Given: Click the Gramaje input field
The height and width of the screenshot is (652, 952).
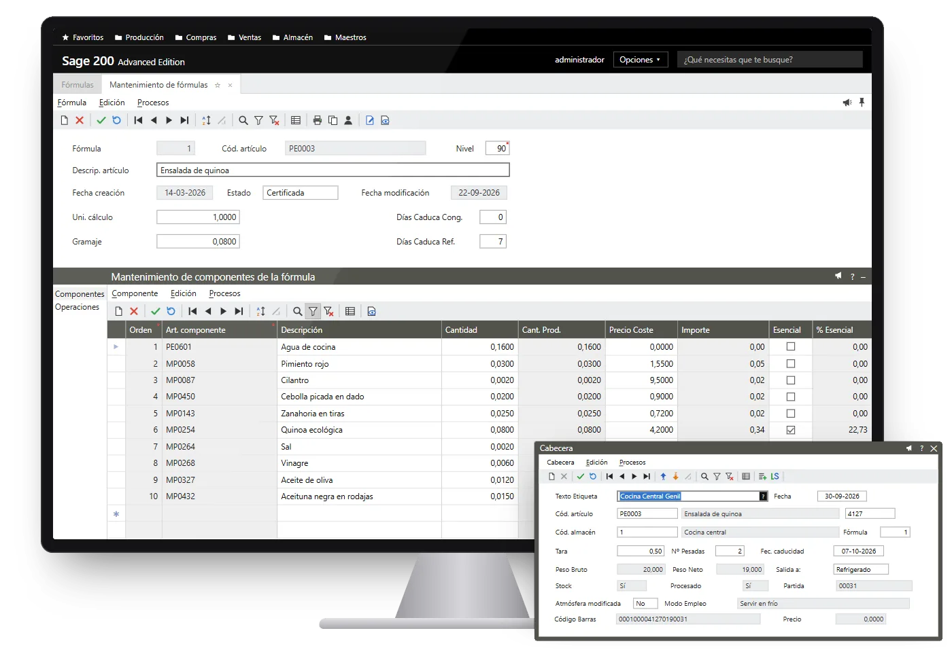Looking at the screenshot, I should [x=198, y=241].
